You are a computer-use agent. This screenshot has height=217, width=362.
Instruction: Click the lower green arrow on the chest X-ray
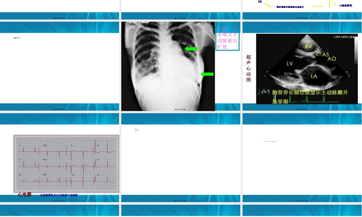(207, 74)
